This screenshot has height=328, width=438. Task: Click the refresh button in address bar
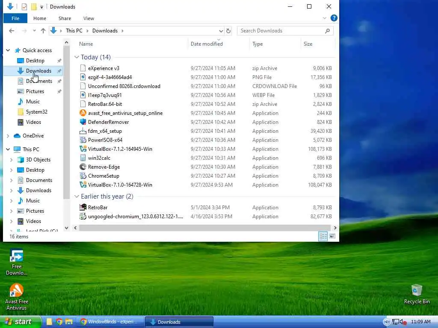pos(228,31)
